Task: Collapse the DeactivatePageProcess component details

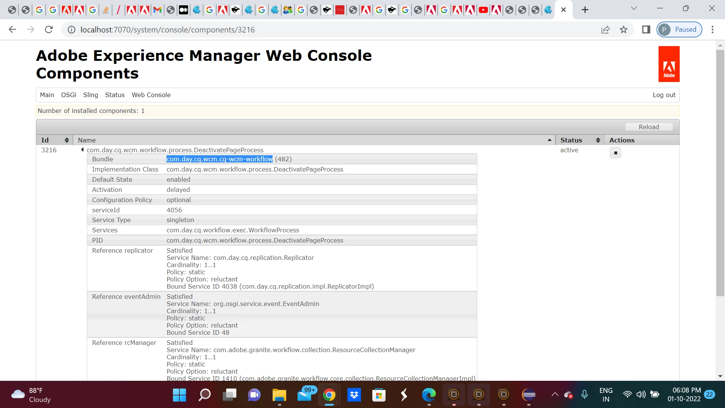Action: (x=82, y=150)
